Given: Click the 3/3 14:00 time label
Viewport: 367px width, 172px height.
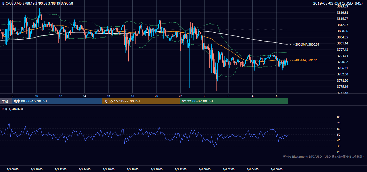Looking at the screenshot, I should (x=84, y=169).
